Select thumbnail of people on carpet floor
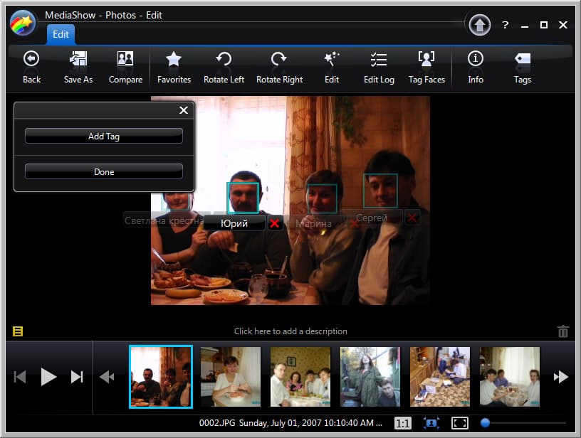 pos(440,377)
